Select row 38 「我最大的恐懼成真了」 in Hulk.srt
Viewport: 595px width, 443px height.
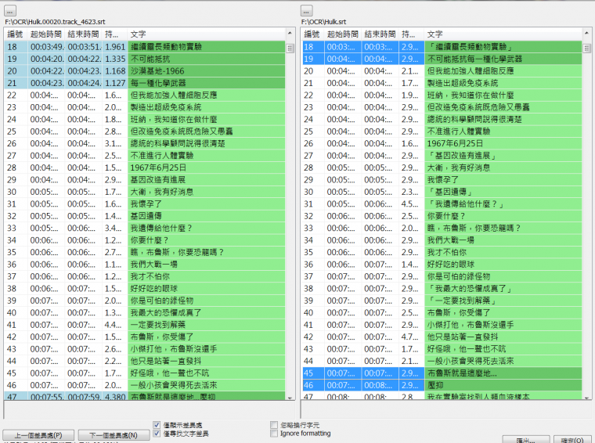tap(442, 289)
